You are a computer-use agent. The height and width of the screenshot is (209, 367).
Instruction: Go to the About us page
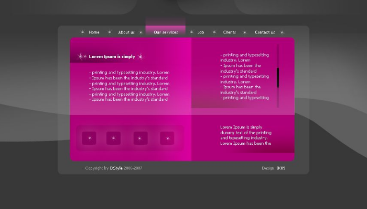tap(126, 32)
